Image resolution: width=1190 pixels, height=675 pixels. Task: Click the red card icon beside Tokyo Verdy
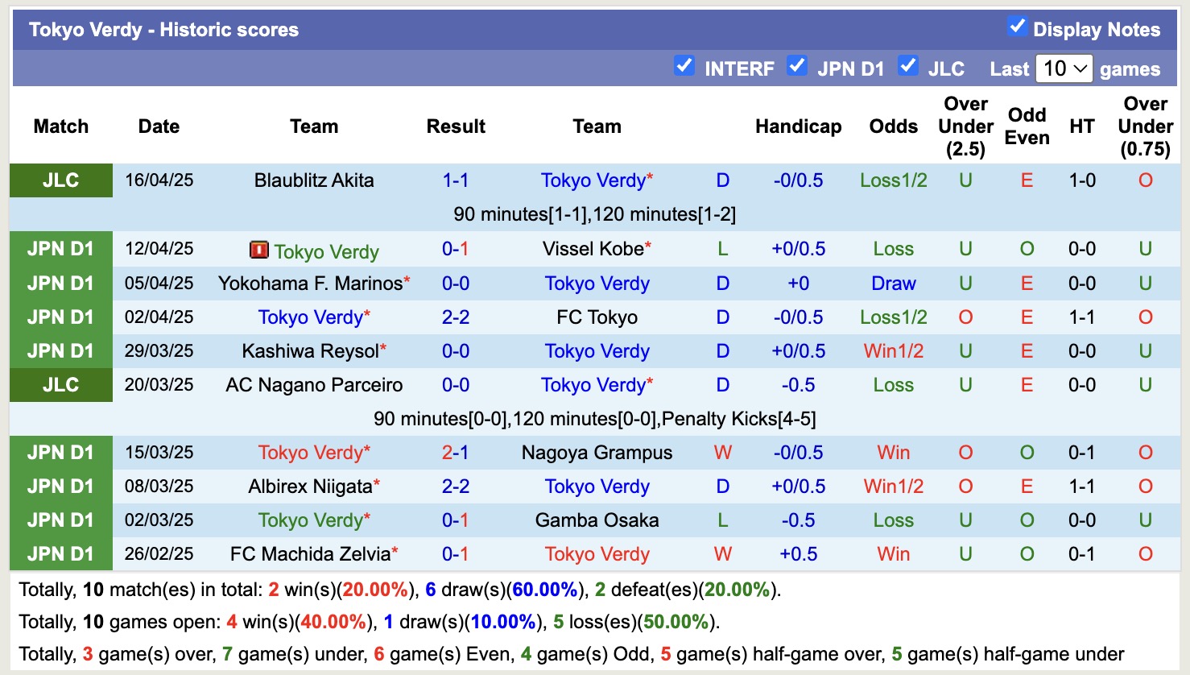click(258, 250)
